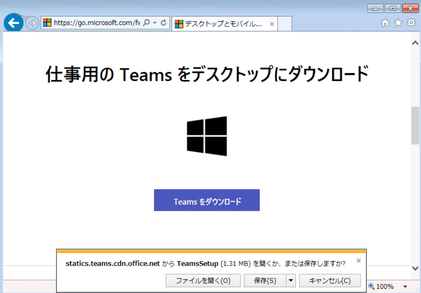Screen dimensions: 421x293
Task: Click the search magnifier in address bar
Action: tap(147, 23)
